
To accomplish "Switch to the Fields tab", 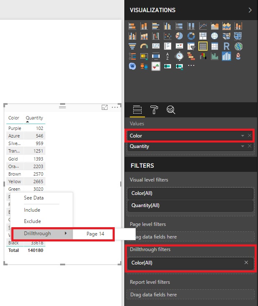I will [x=137, y=110].
